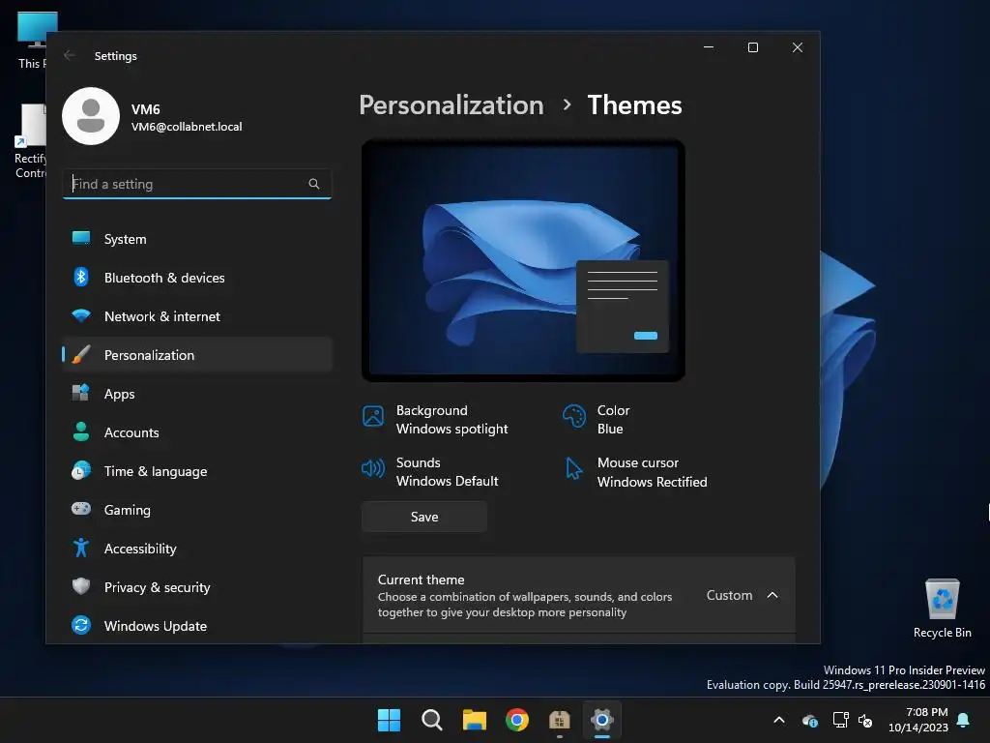Go to Network & internet label
Viewport: 990px width, 743px height.
[162, 316]
